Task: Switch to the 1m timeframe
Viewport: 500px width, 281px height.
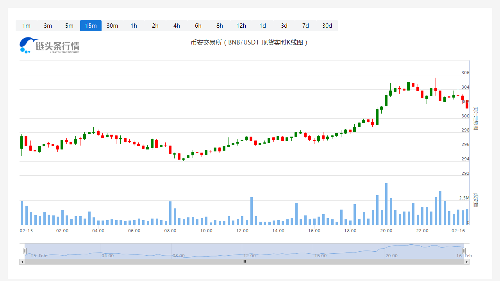Action: click(26, 26)
